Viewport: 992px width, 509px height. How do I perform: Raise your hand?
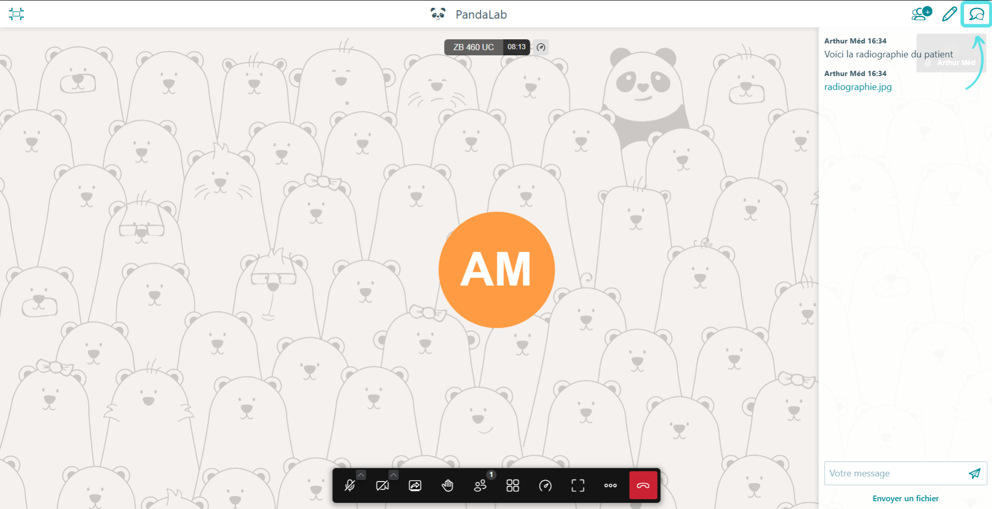[448, 486]
